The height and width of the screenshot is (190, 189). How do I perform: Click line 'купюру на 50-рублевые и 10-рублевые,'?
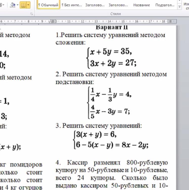tap(112, 170)
